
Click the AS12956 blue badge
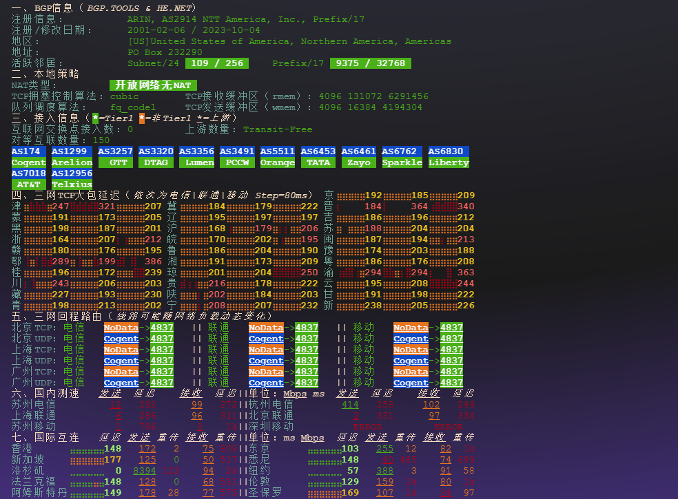[x=72, y=173]
